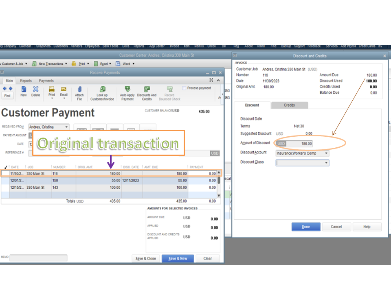391x293 pixels.
Task: Expand New Transactions dropdown arrow
Action: click(66, 64)
